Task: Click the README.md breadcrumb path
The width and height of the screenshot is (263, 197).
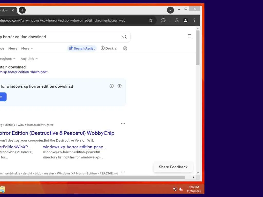Action: [59, 173]
